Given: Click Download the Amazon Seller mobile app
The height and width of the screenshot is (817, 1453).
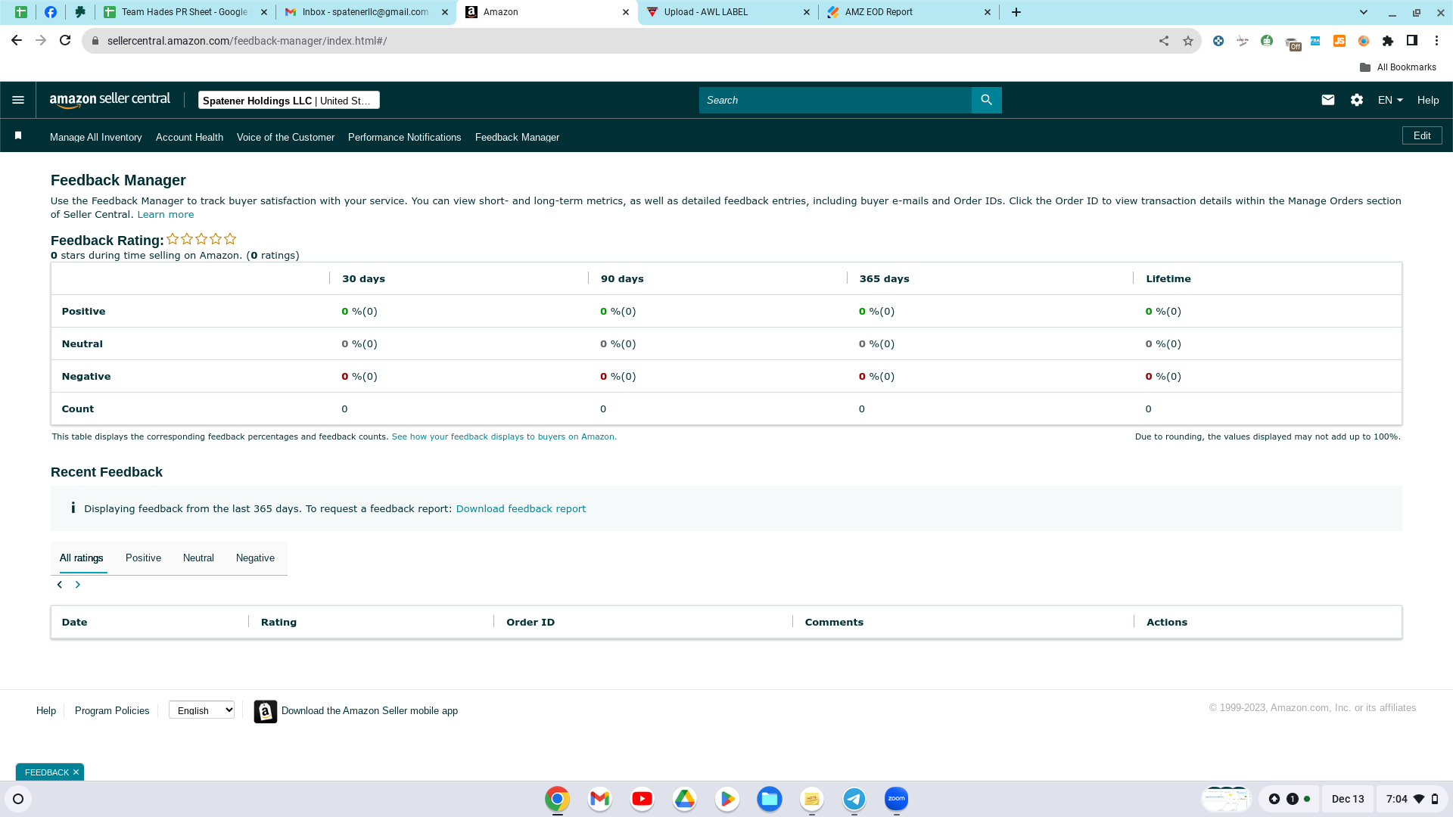Looking at the screenshot, I should point(369,711).
